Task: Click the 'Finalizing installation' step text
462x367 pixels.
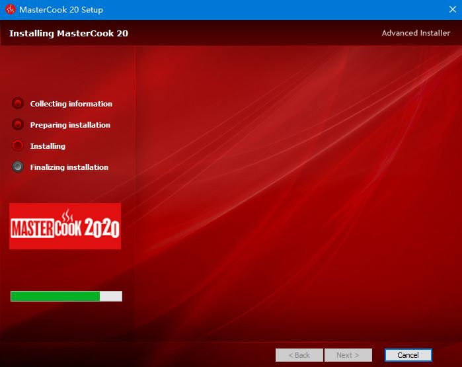Action: (x=69, y=167)
